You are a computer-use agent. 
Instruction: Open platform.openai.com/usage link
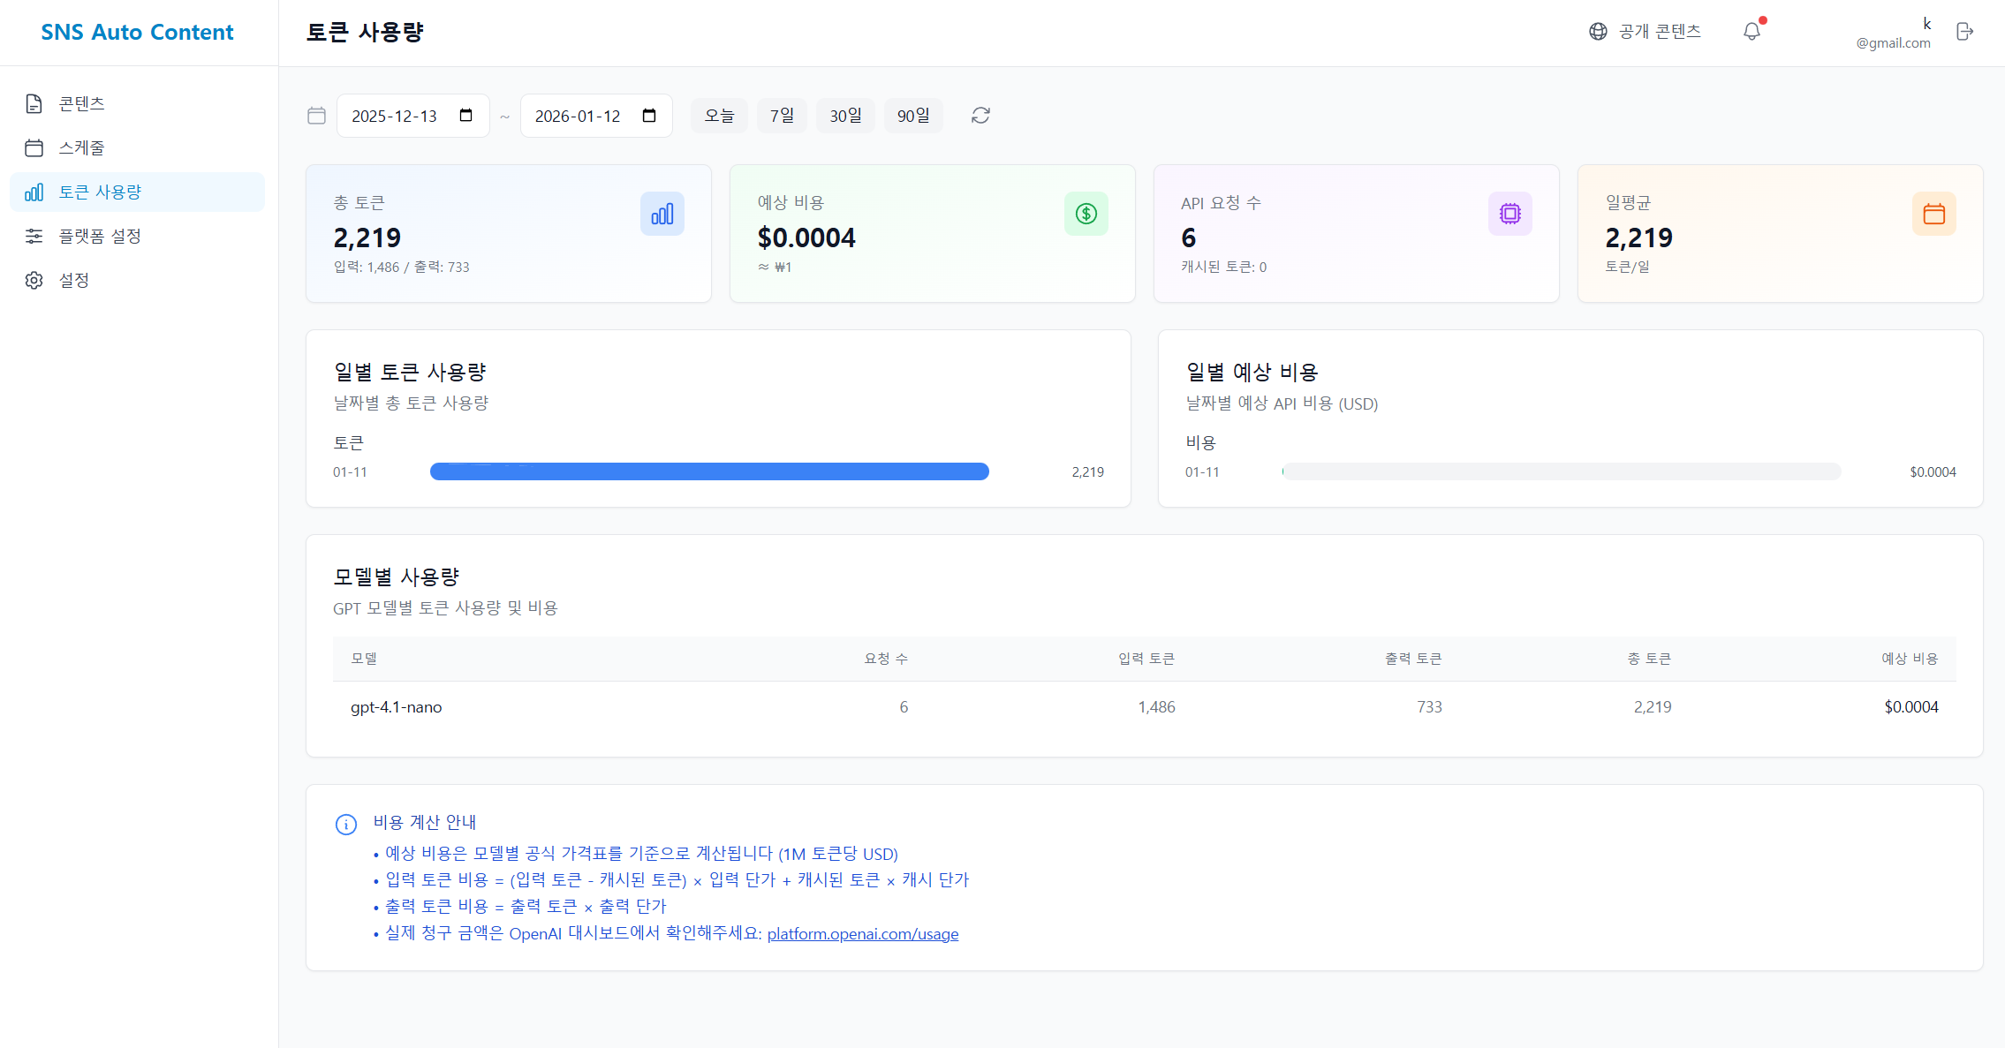[x=862, y=934]
